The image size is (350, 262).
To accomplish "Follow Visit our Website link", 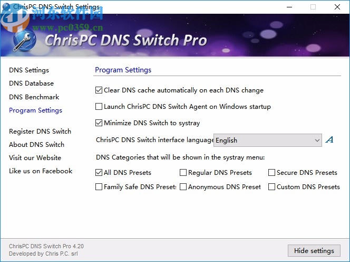I will 35,158.
